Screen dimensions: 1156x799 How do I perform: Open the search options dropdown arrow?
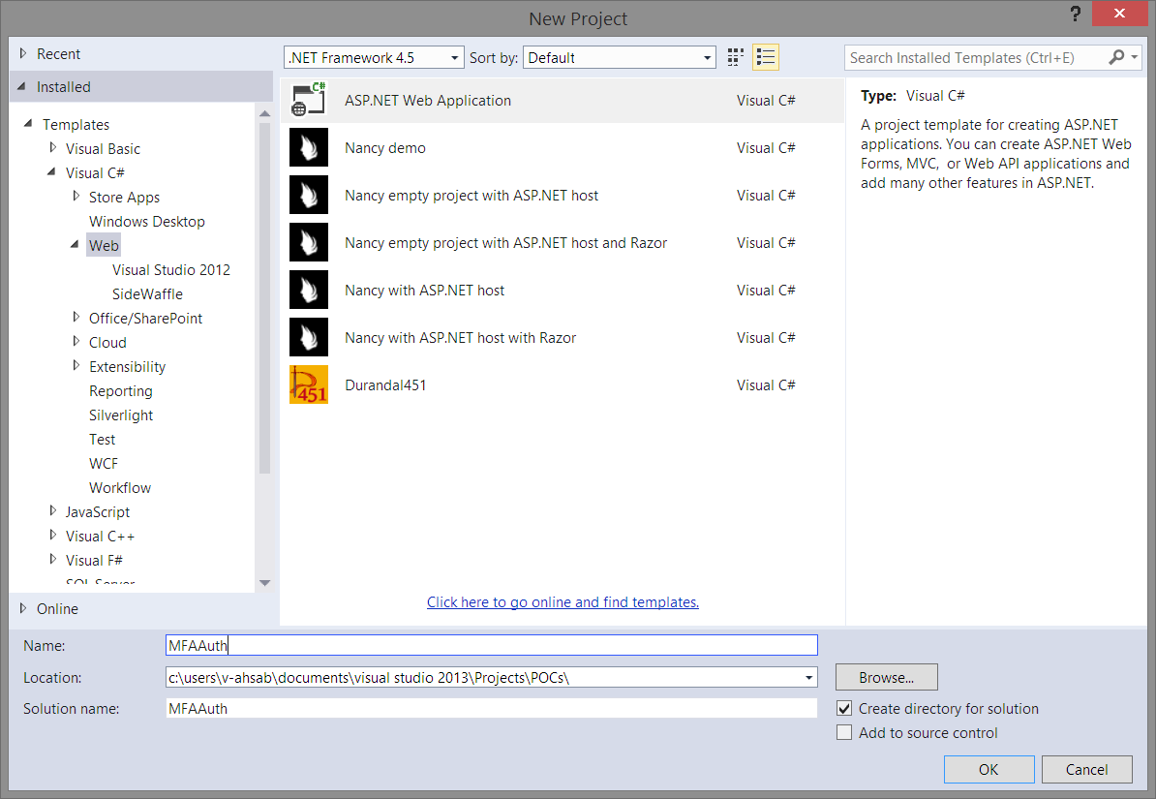click(1135, 57)
